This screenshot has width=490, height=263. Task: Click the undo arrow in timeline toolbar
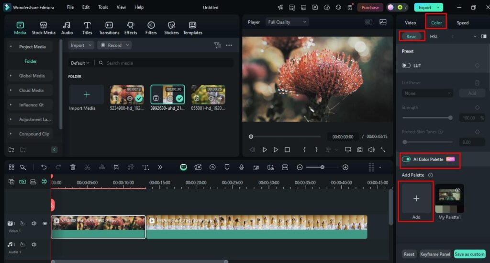pyautogui.click(x=44, y=167)
